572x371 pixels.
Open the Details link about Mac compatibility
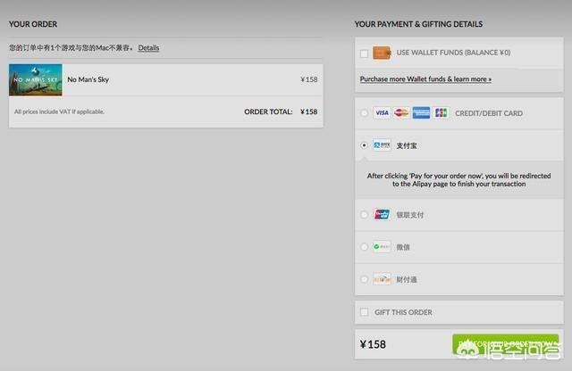point(148,47)
